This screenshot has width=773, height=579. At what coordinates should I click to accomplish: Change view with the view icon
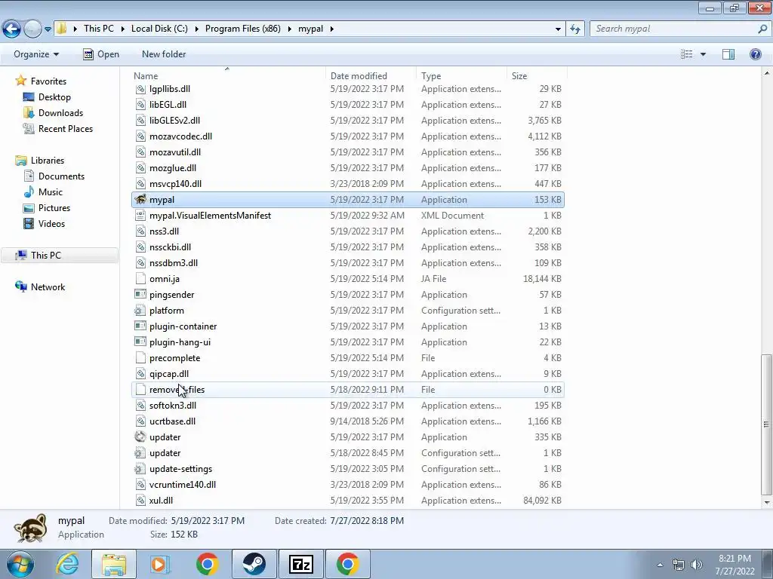point(687,54)
